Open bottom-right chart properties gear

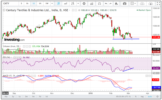pos(158,97)
